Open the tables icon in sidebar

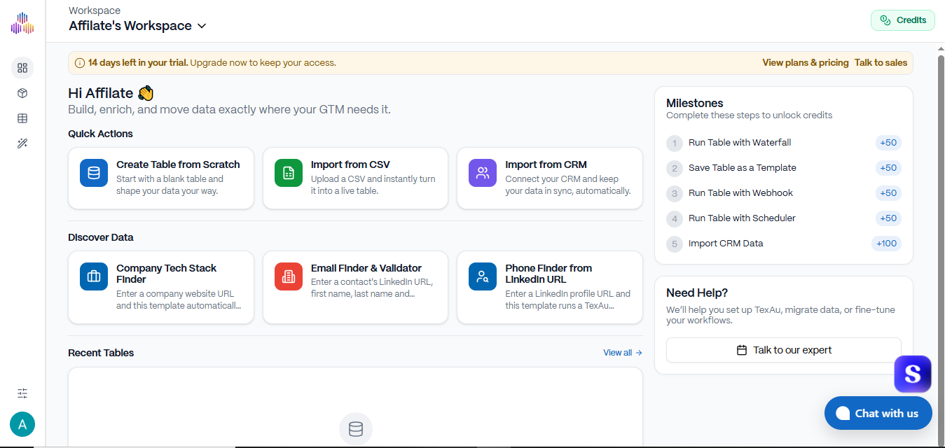(x=22, y=118)
